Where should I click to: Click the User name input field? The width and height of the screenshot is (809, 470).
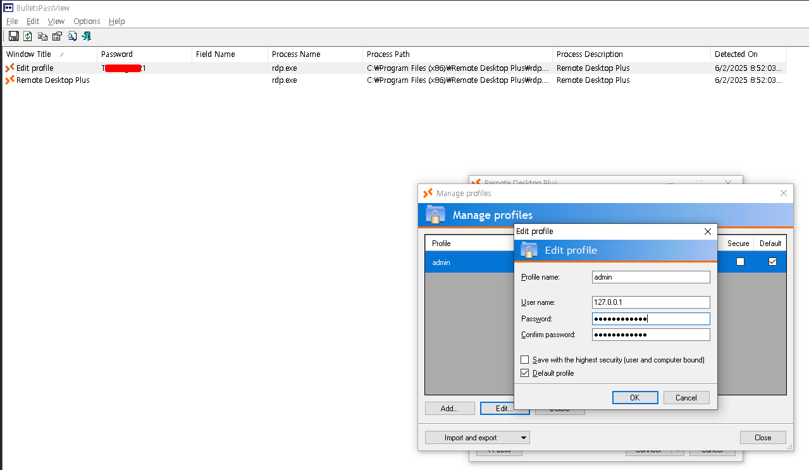(x=651, y=302)
